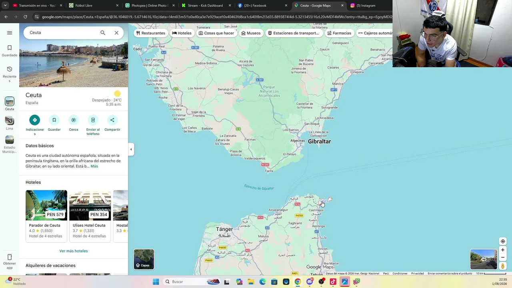Switch to the Stream - Kick Dashboard tab
Image resolution: width=512 pixels, height=288 pixels.
point(206,6)
